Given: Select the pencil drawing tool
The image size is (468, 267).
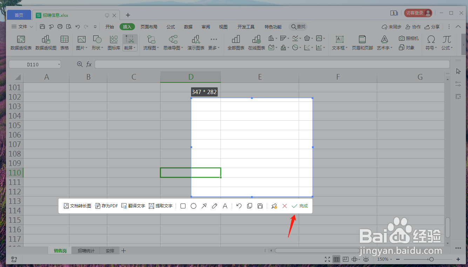Looking at the screenshot, I should (x=215, y=206).
